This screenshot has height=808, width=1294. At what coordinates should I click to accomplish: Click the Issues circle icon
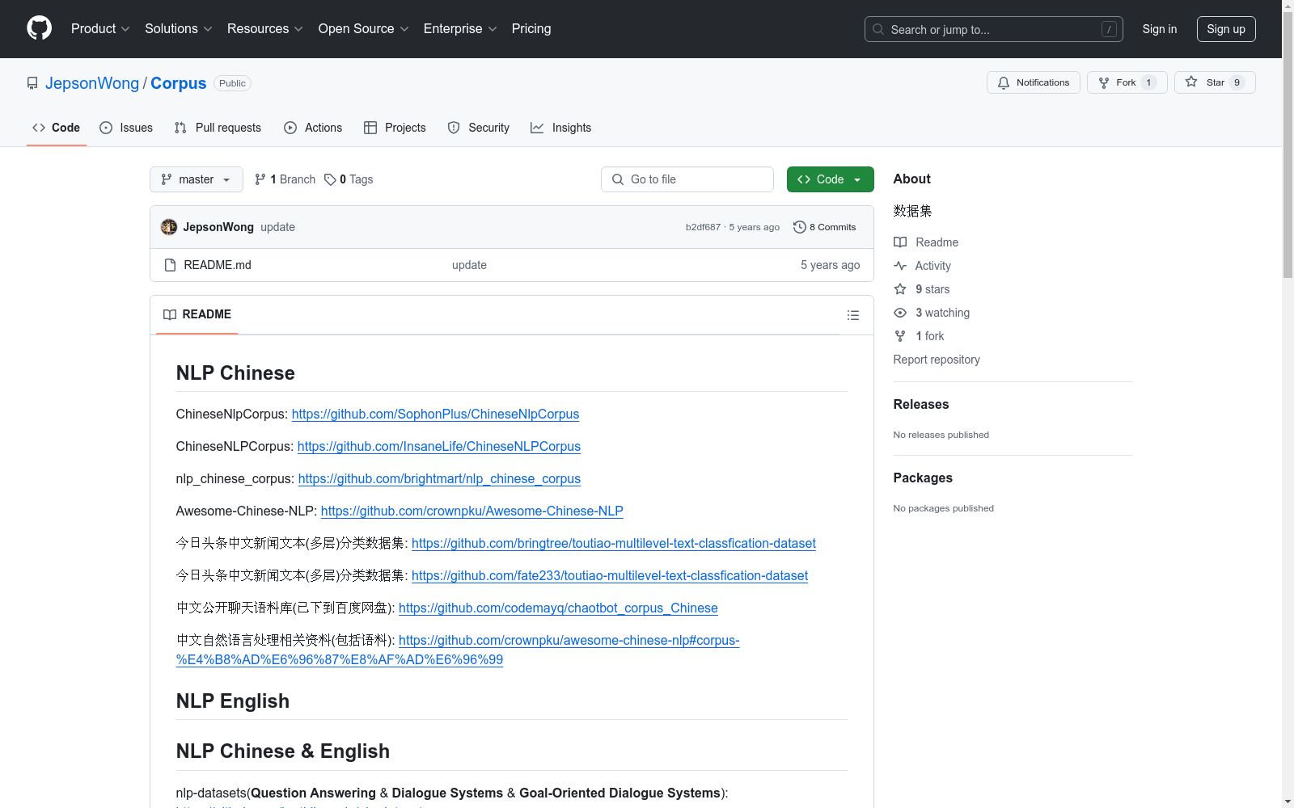click(x=106, y=128)
